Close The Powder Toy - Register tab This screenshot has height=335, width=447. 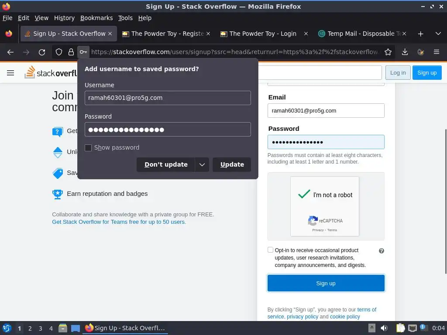(x=208, y=34)
